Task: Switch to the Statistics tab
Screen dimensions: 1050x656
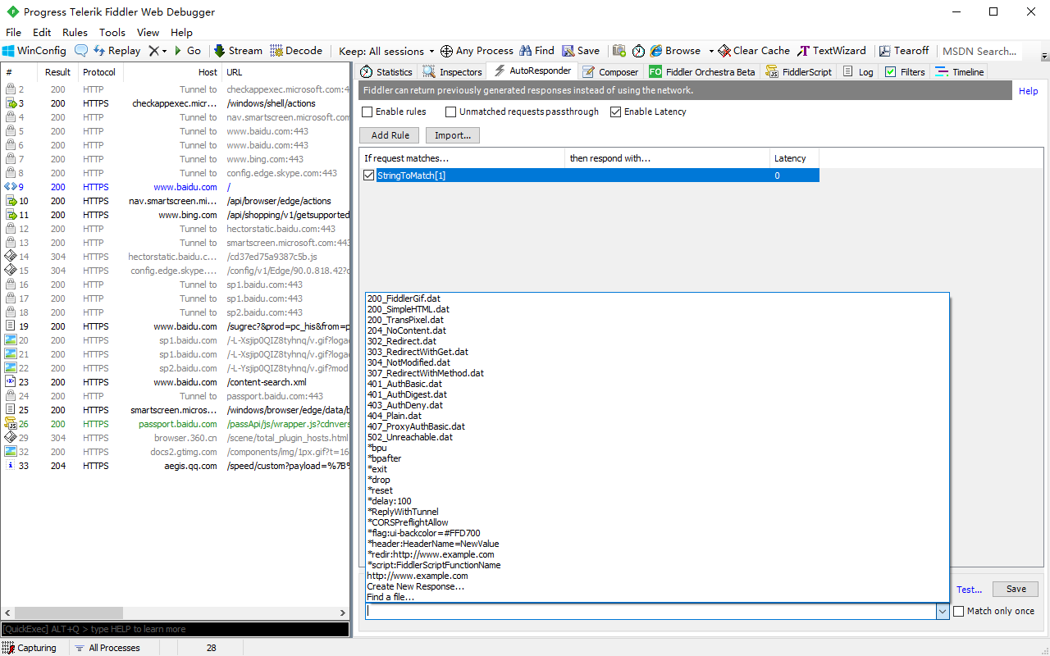Action: tap(386, 72)
